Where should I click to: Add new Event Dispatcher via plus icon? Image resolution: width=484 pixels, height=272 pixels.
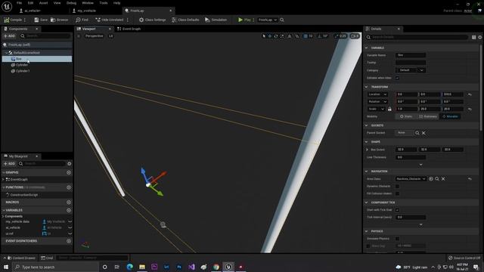69,241
